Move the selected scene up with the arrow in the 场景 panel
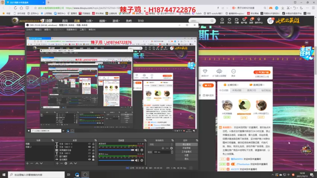The image size is (317, 178). coord(37,163)
